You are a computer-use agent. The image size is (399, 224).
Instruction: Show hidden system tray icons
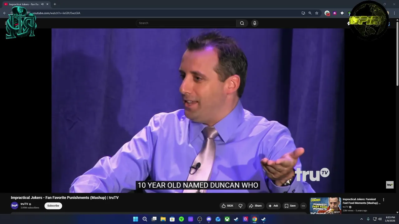click(x=362, y=219)
